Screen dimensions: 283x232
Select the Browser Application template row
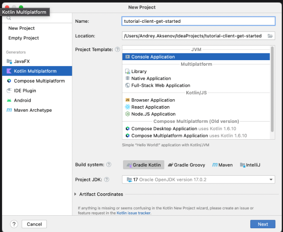196,100
